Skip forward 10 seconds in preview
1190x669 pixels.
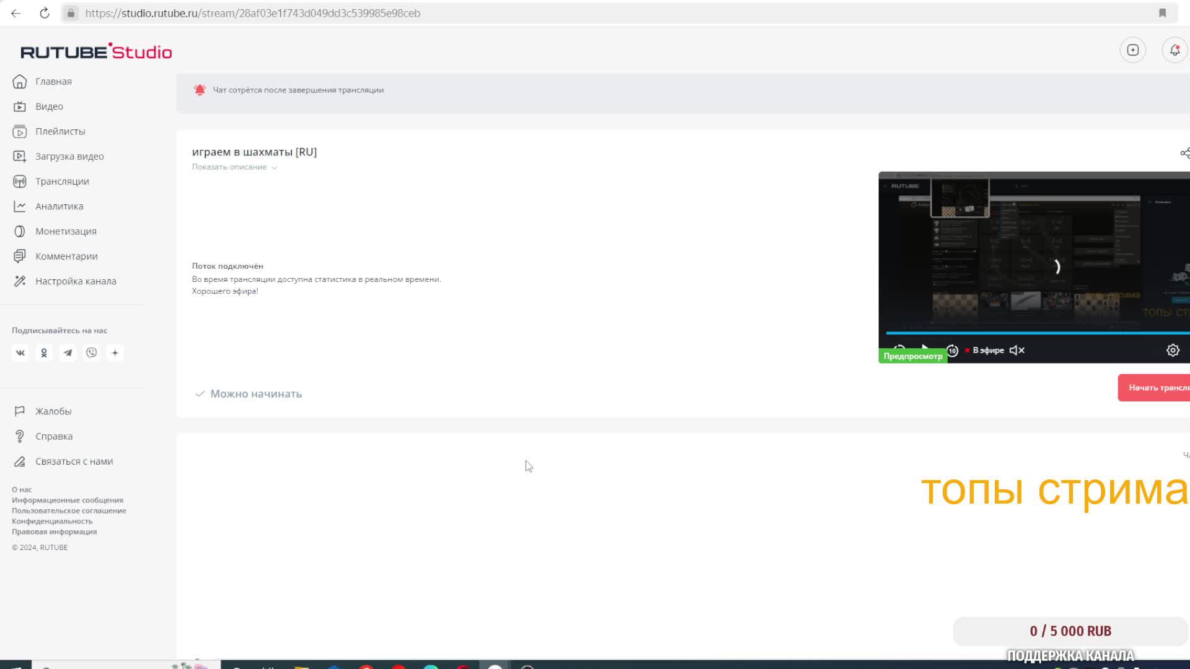[x=953, y=351]
